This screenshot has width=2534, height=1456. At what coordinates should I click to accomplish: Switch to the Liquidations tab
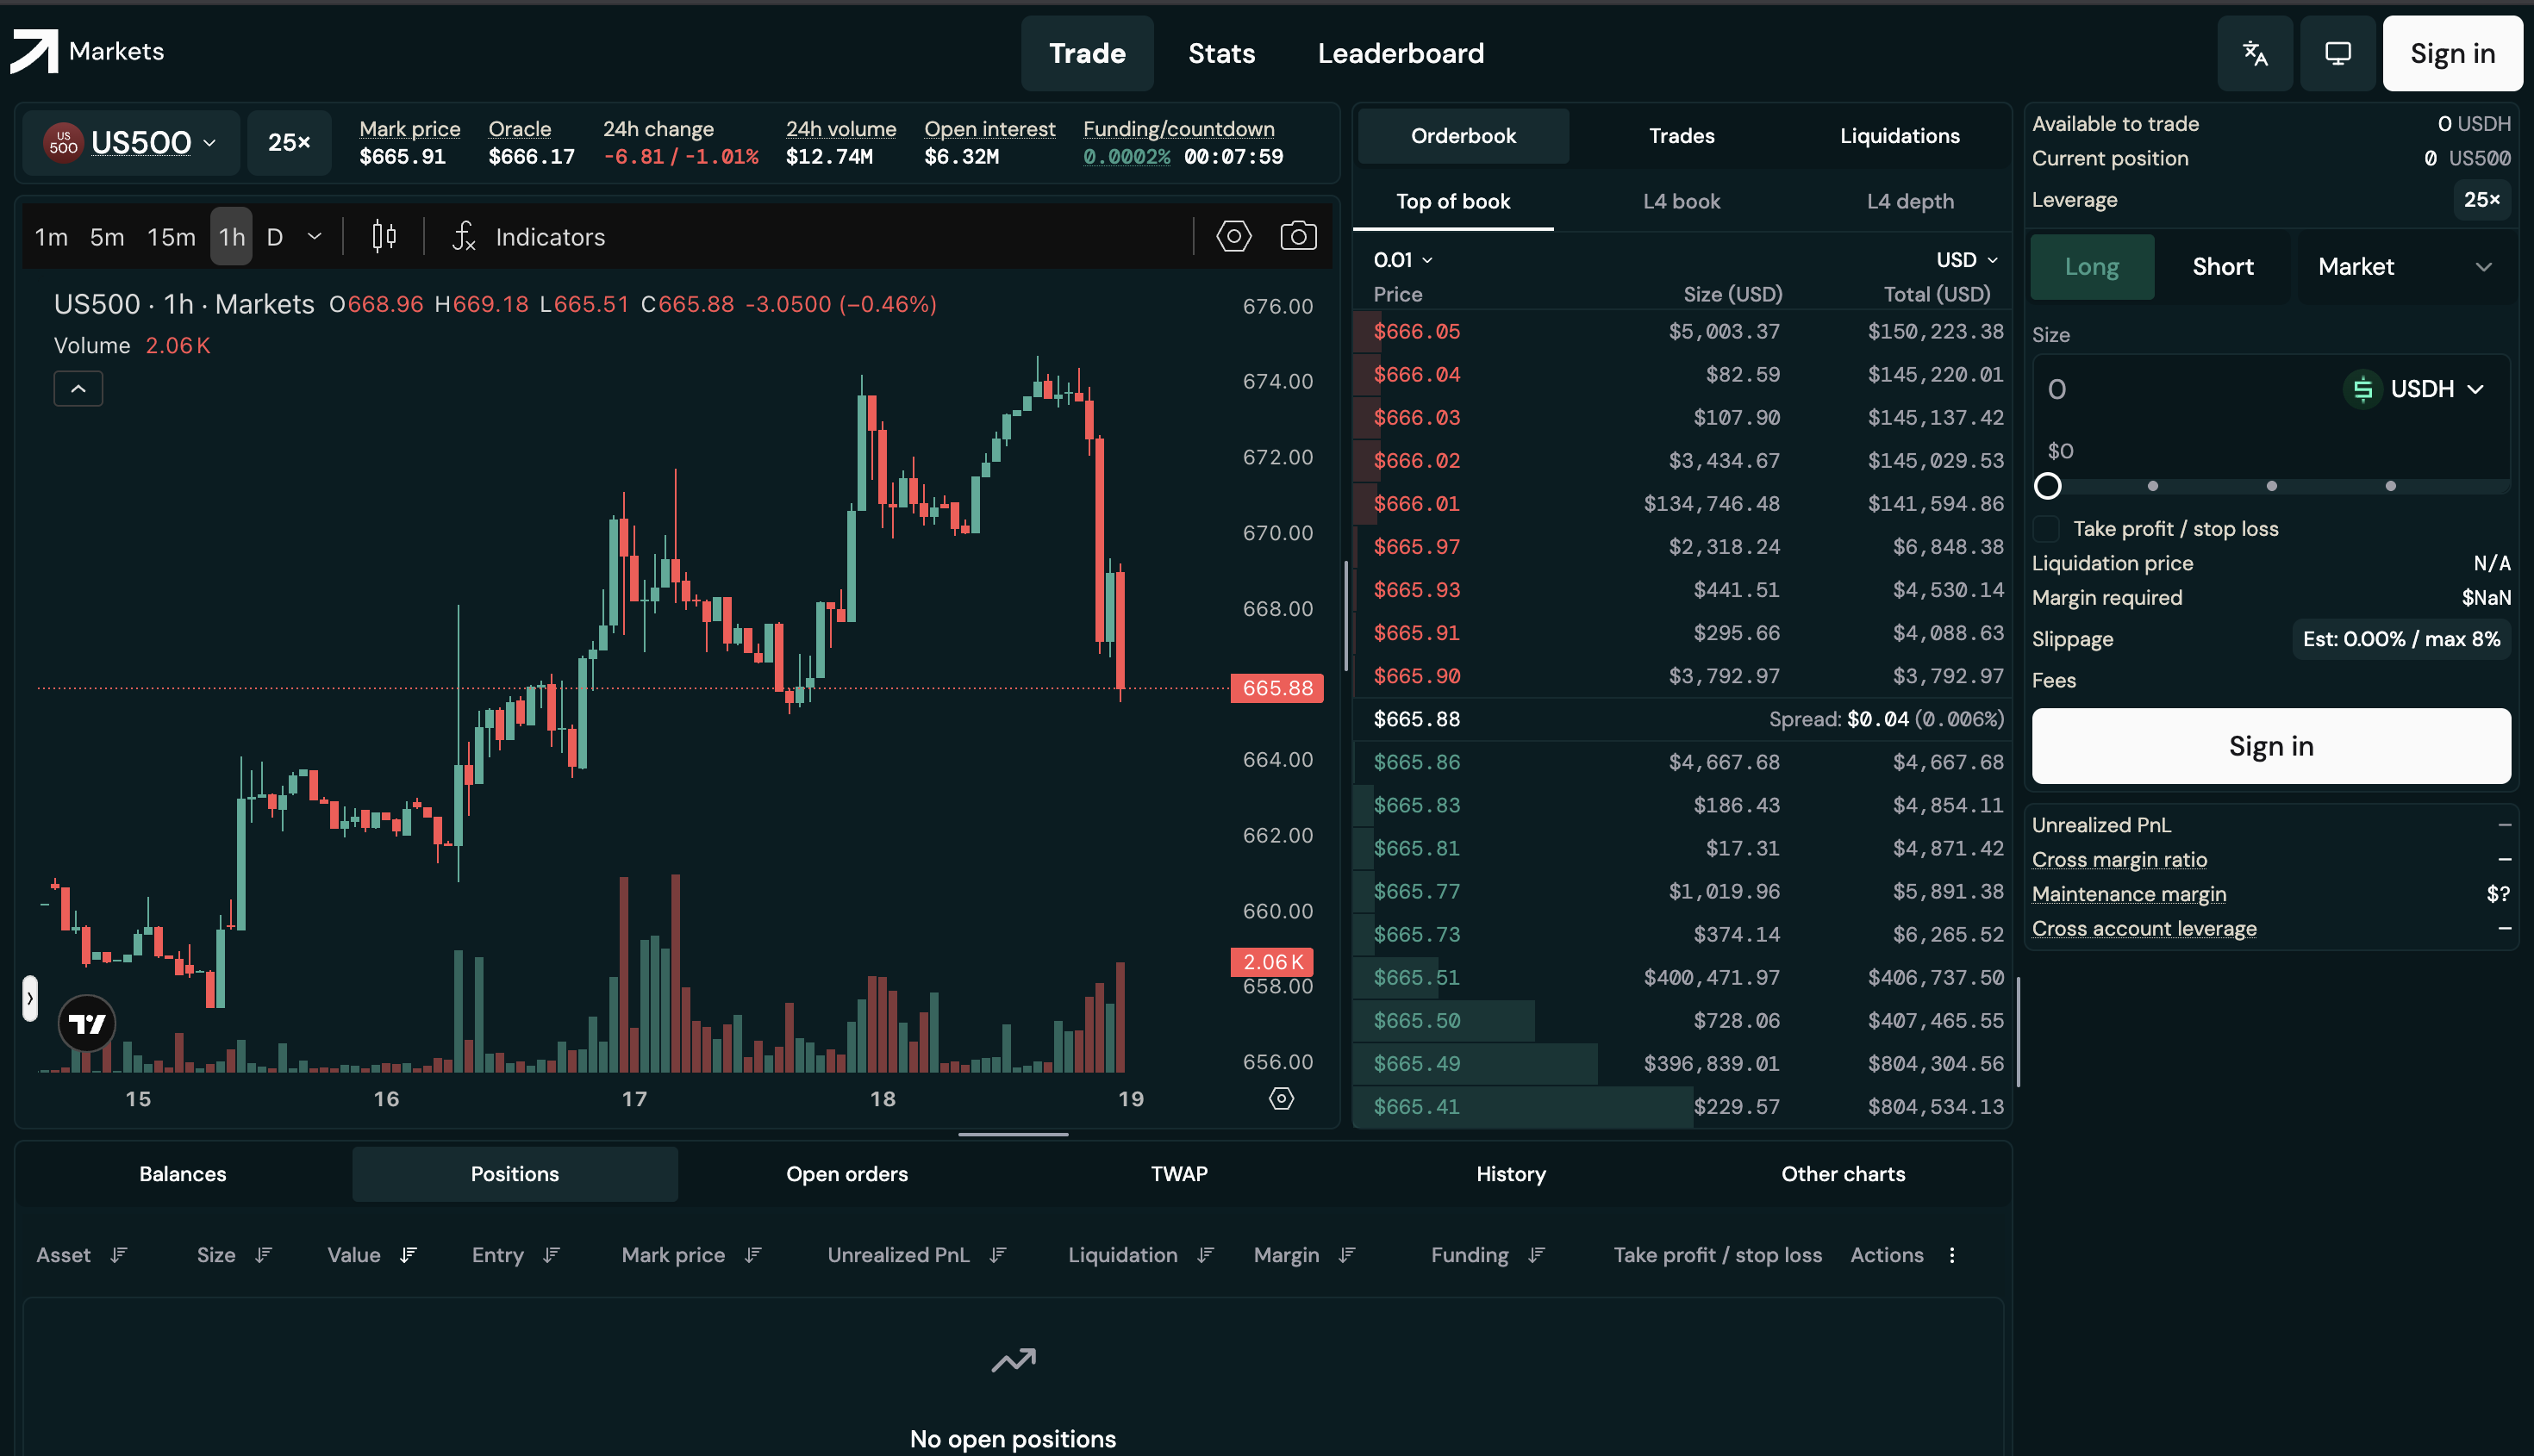[x=1899, y=136]
